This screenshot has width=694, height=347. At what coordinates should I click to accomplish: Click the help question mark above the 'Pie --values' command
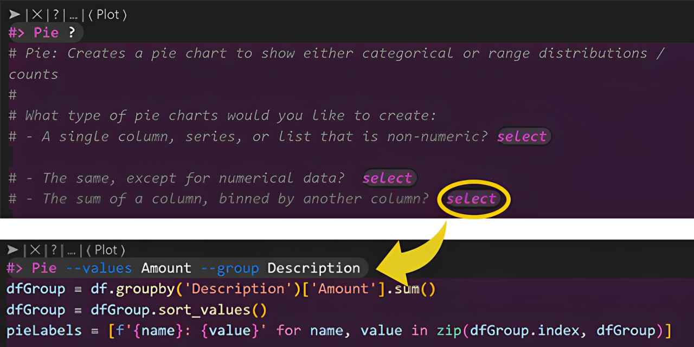coord(54,250)
